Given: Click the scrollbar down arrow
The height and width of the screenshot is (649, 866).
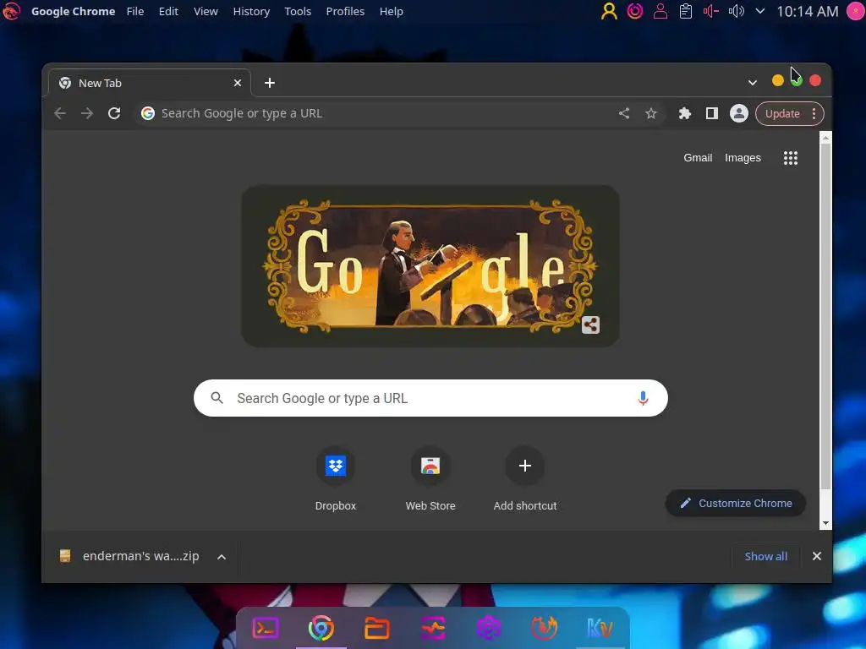Looking at the screenshot, I should pyautogui.click(x=825, y=523).
